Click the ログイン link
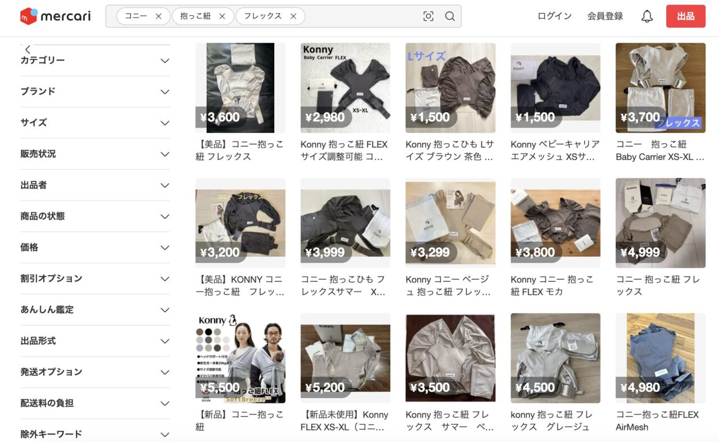This screenshot has height=442, width=719. 554,16
